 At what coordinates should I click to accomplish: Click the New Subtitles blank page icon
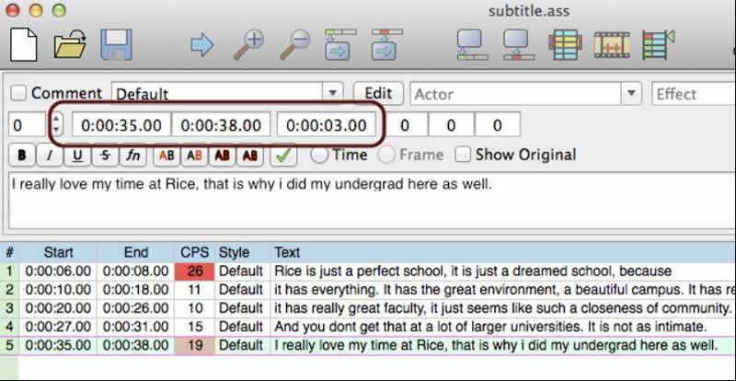click(23, 44)
